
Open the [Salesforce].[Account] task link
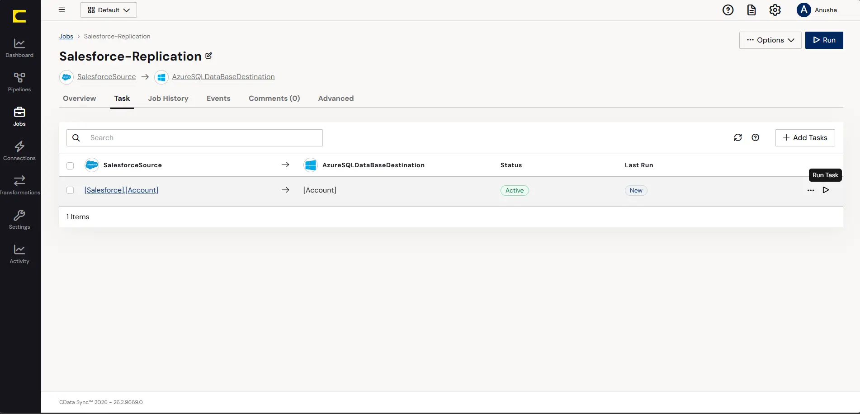(x=121, y=190)
